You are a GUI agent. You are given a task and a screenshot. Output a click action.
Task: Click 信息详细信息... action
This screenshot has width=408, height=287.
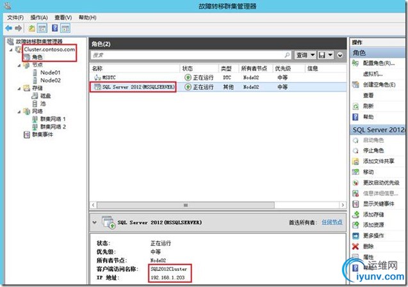point(380,193)
